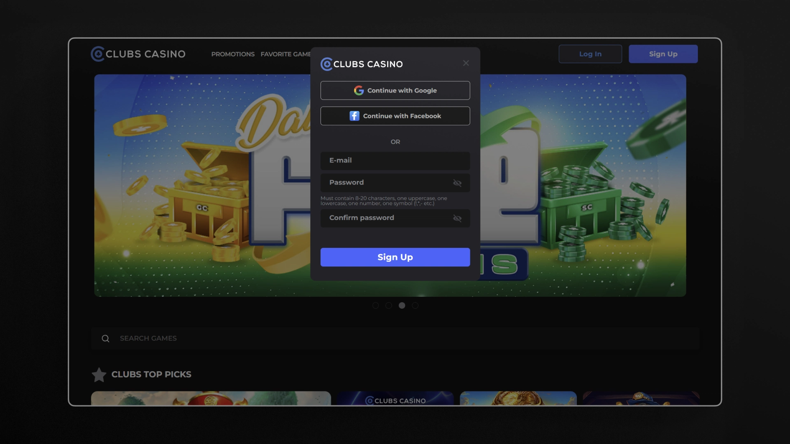Select the first carousel dot
Image resolution: width=790 pixels, height=444 pixels.
[x=376, y=305]
